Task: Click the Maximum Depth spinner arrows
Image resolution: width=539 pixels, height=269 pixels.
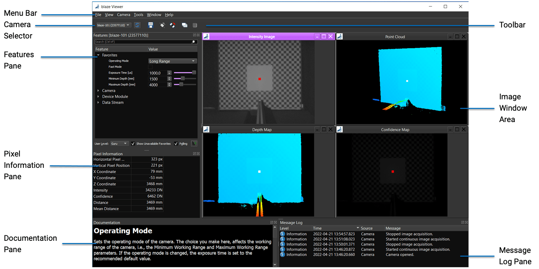Action: coord(169,85)
